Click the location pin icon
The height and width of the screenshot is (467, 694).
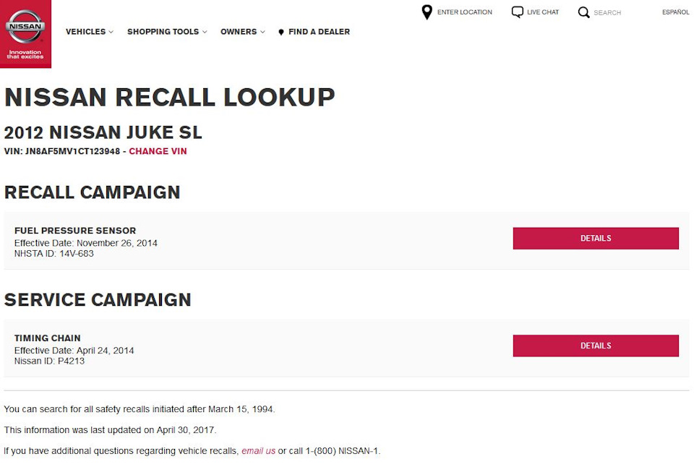(427, 12)
